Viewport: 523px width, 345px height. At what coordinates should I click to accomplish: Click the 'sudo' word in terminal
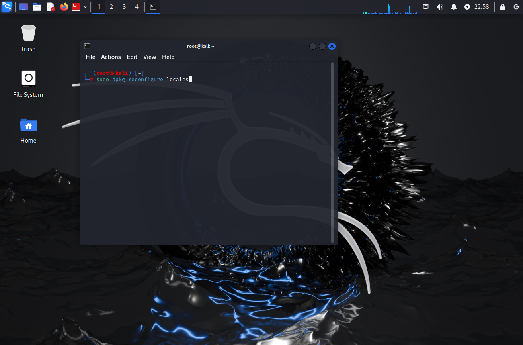pyautogui.click(x=103, y=80)
